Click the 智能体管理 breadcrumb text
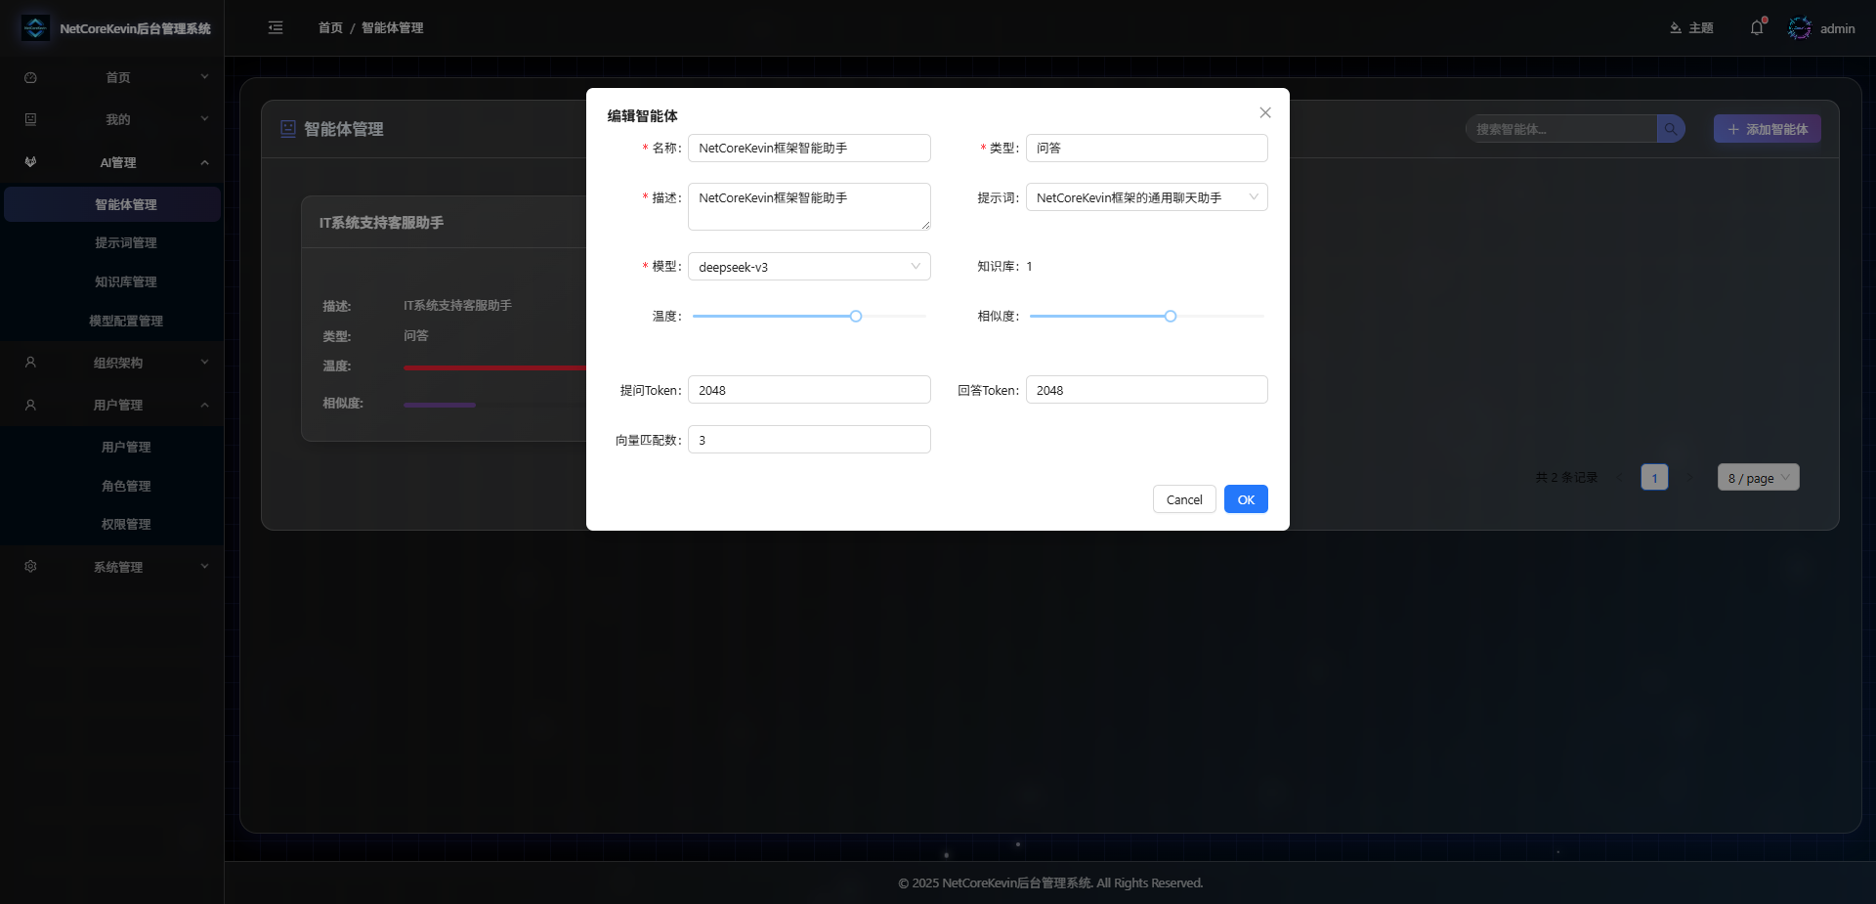The height and width of the screenshot is (904, 1876). coord(393,28)
